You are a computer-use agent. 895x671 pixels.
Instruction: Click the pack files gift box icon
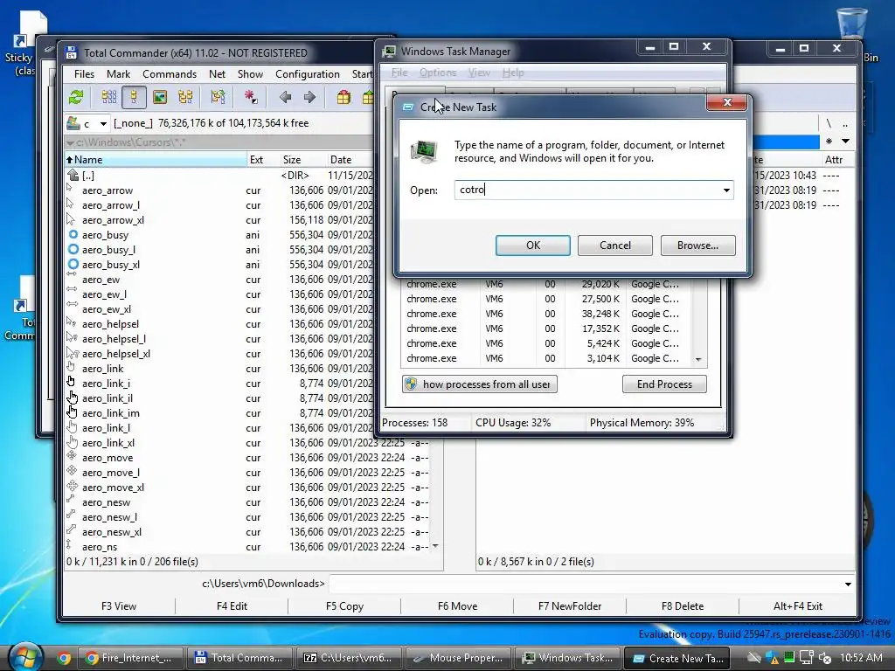pyautogui.click(x=343, y=97)
